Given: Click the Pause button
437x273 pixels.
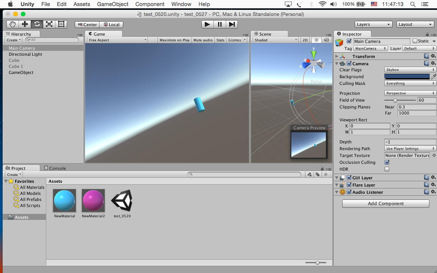Looking at the screenshot, I should pyautogui.click(x=220, y=24).
